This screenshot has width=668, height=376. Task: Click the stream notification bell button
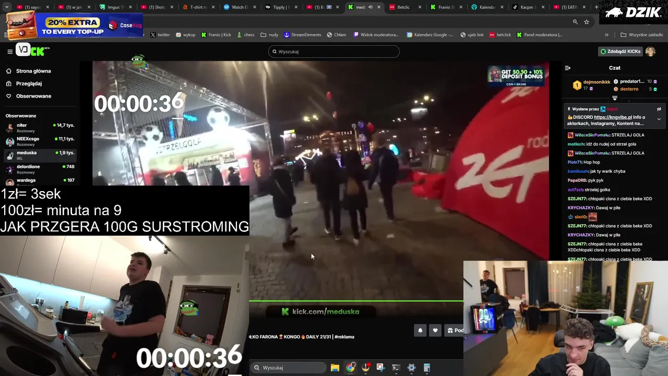(420, 331)
